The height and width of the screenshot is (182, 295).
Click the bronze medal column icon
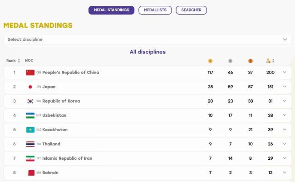[251, 61]
